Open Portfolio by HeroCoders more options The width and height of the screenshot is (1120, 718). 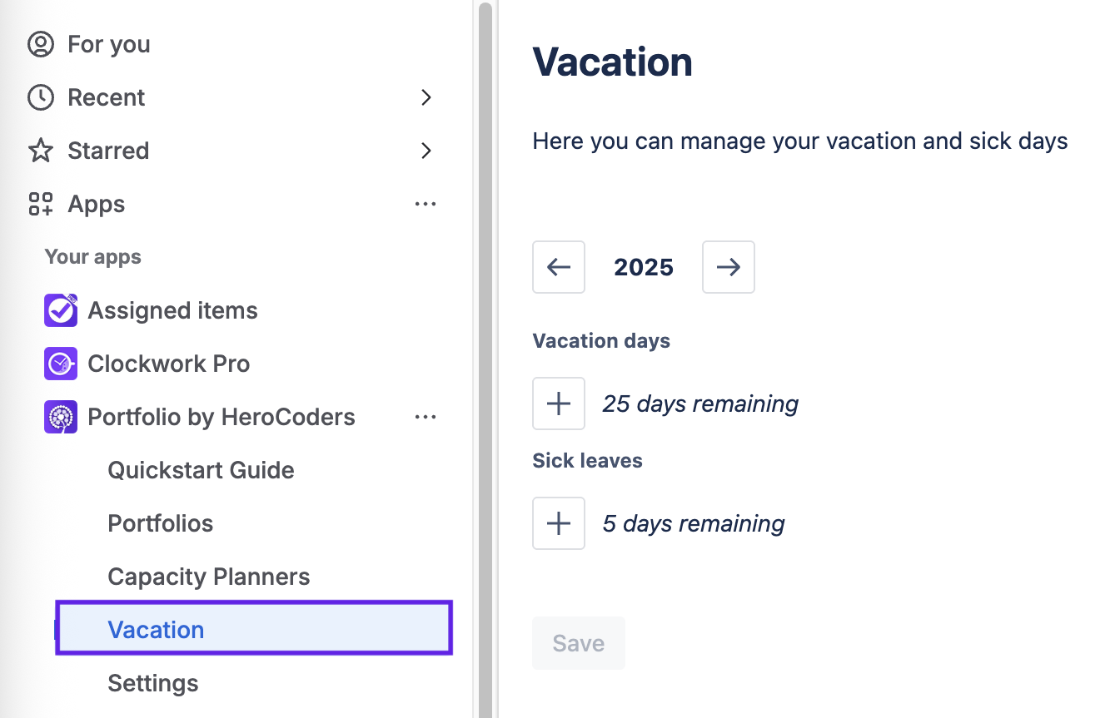coord(426,417)
